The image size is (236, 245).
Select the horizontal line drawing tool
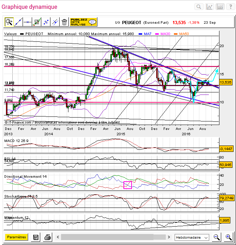28,22
